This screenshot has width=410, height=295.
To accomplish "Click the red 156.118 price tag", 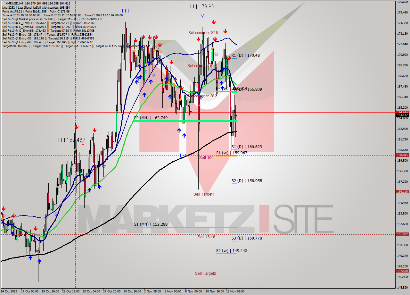I will point(402,191).
